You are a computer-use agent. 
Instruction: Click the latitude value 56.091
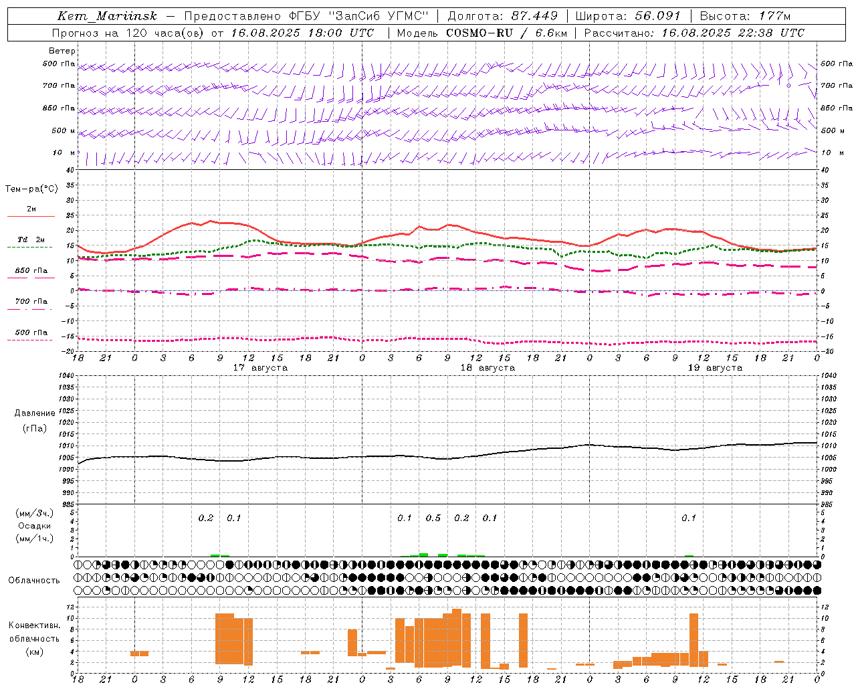pyautogui.click(x=657, y=16)
